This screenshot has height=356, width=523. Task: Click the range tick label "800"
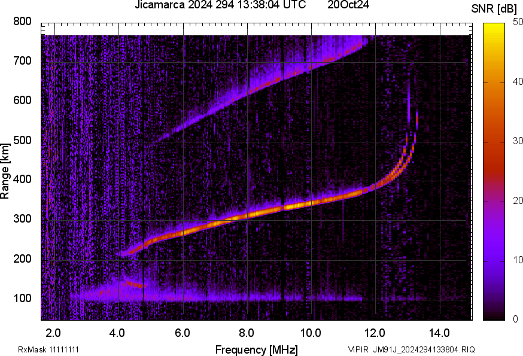tap(22, 22)
